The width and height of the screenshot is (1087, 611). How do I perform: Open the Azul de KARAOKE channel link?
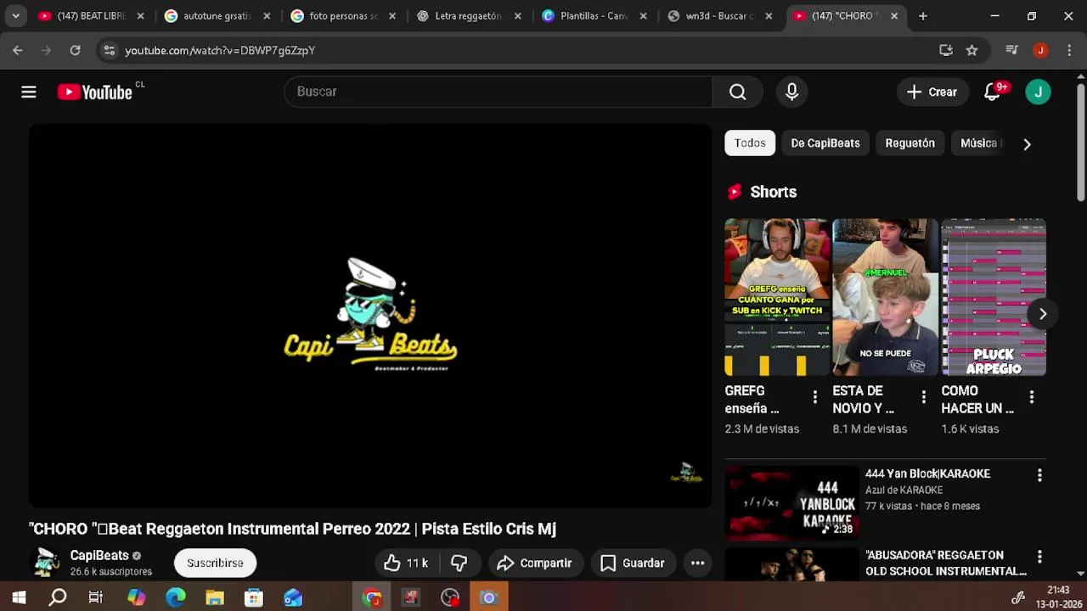point(904,490)
